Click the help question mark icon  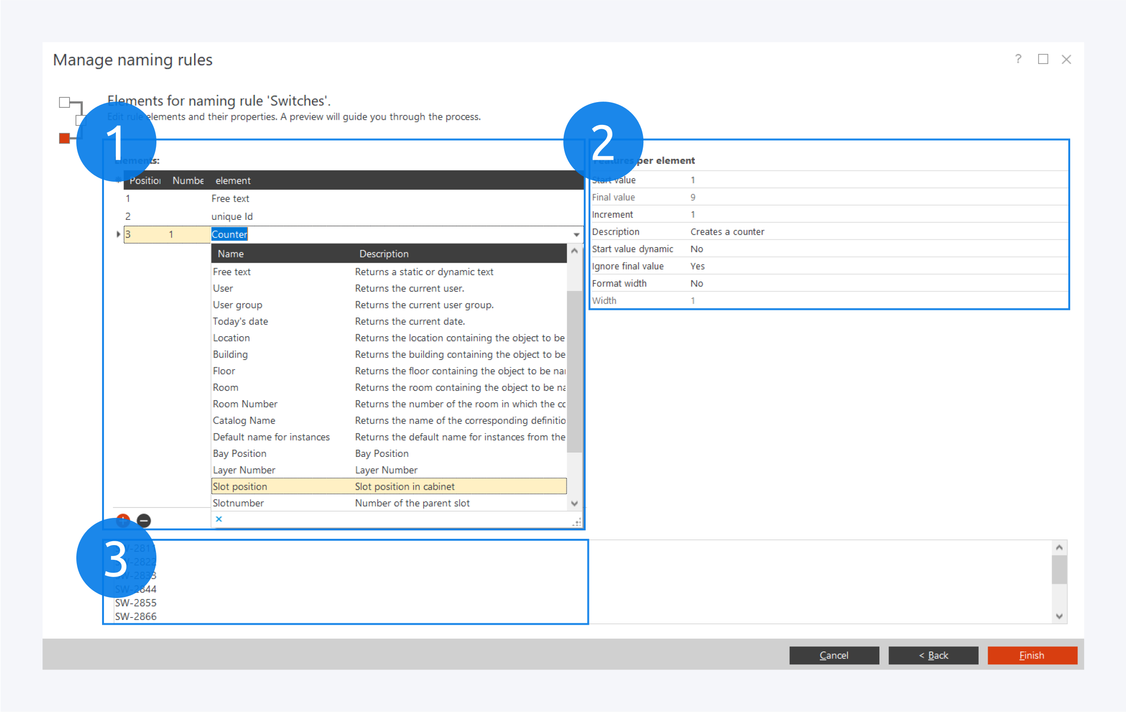[1018, 59]
